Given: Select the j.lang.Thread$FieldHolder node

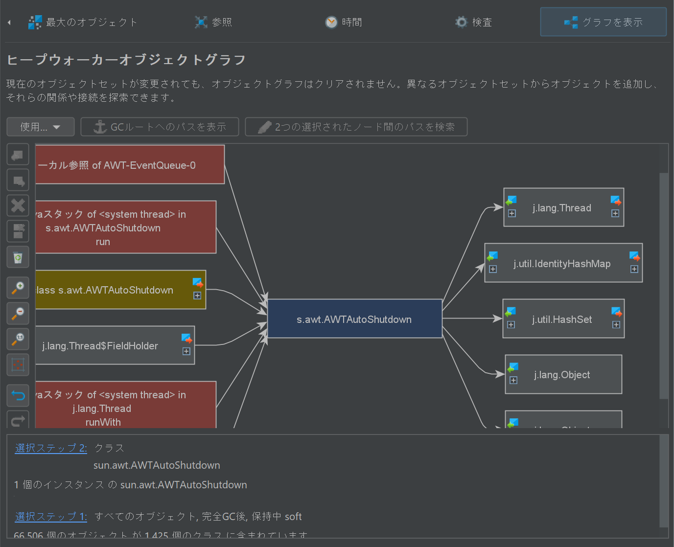Looking at the screenshot, I should 115,345.
